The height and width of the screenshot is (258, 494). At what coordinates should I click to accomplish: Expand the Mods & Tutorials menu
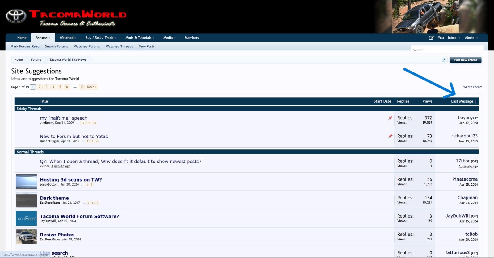(154, 38)
